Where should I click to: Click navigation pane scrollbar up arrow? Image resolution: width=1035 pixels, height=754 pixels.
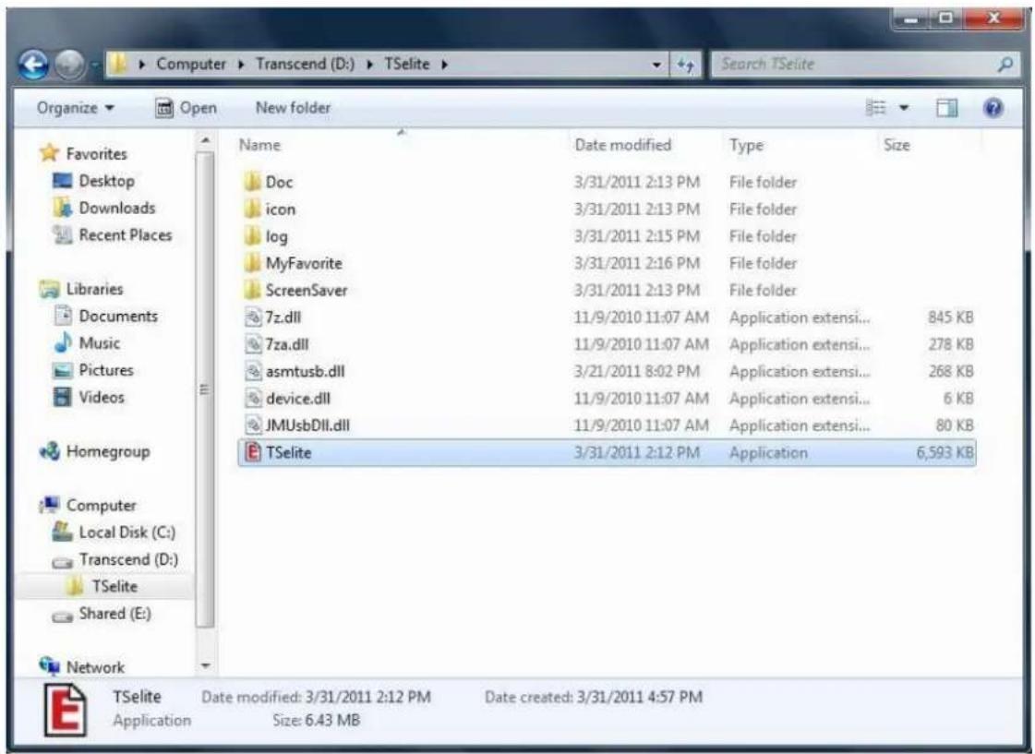pyautogui.click(x=205, y=140)
